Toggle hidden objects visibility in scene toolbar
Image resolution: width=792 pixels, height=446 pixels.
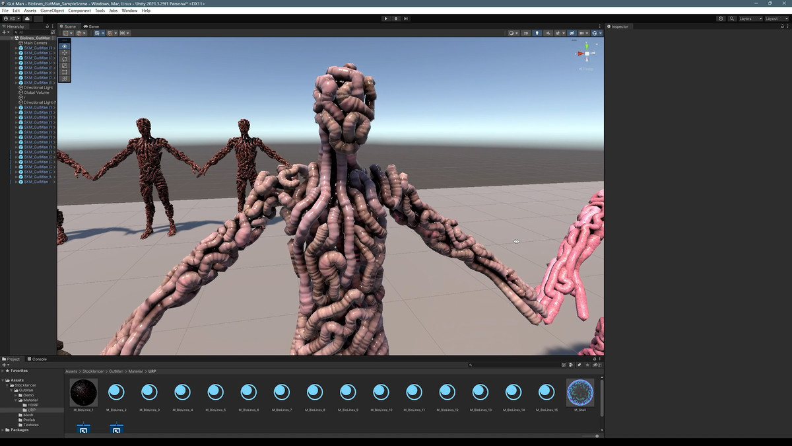(572, 33)
